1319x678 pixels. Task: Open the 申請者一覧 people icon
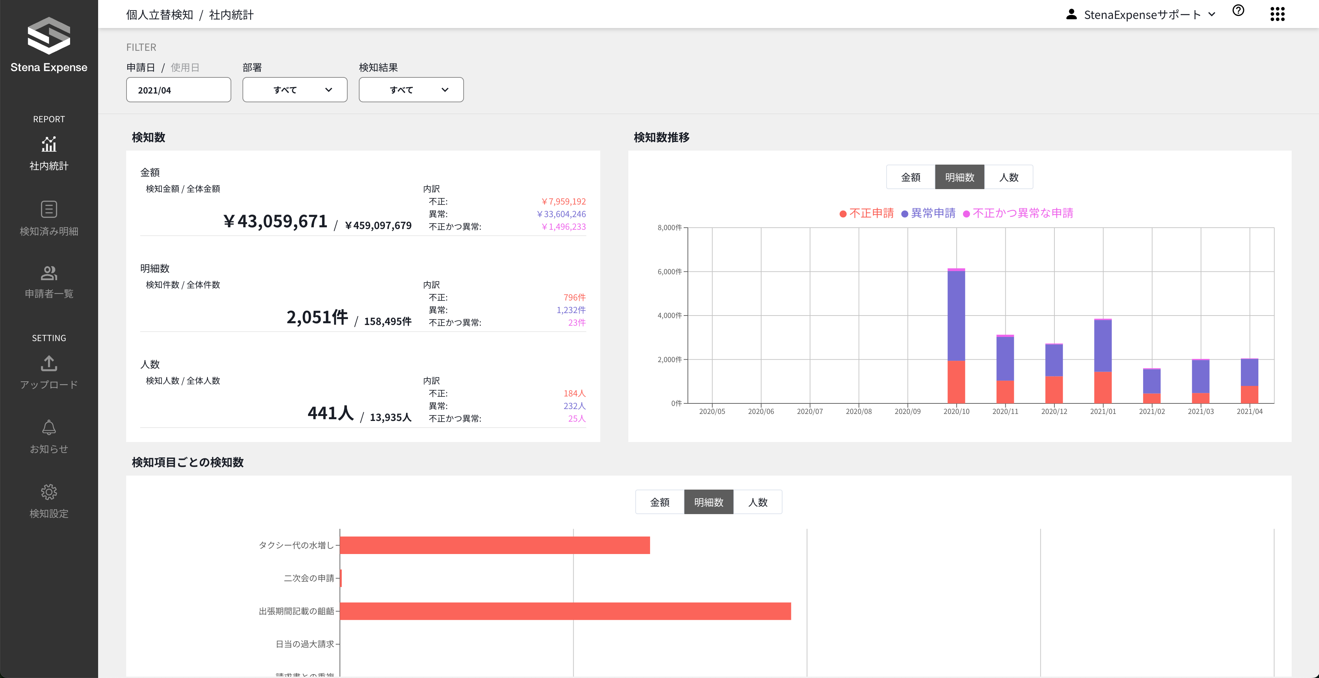tap(49, 273)
